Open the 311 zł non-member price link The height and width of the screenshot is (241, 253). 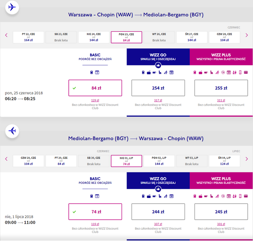(x=221, y=100)
